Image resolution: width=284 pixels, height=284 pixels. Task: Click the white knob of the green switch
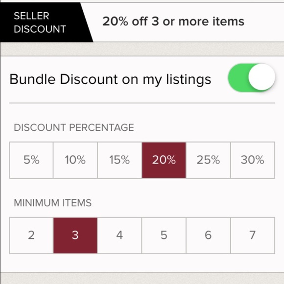tap(262, 77)
